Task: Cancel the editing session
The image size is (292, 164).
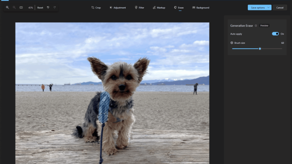Action: [x=280, y=8]
